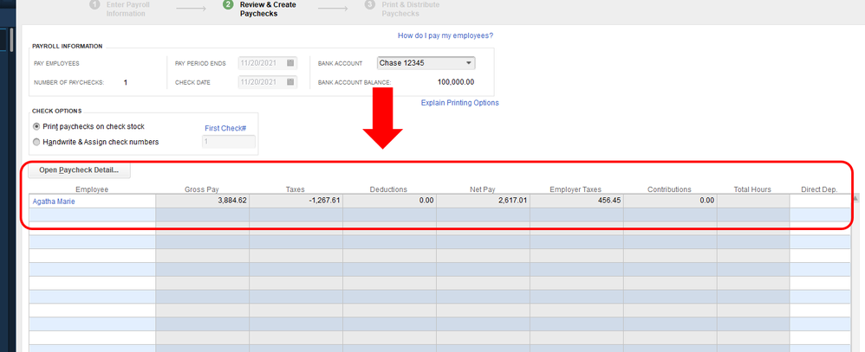Click the First Check# input field
The image size is (865, 352).
[229, 142]
